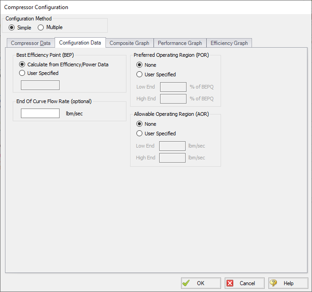Set Allowable Operating Region to None

140,124
